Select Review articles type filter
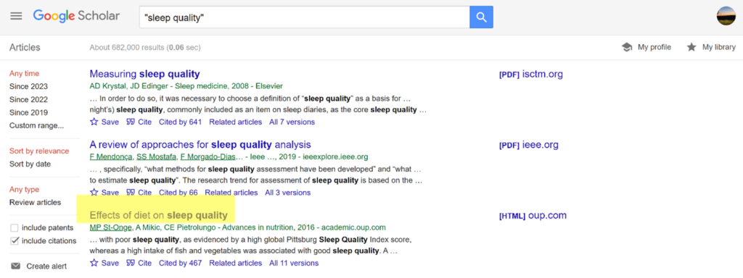The height and width of the screenshot is (278, 743). pos(35,203)
